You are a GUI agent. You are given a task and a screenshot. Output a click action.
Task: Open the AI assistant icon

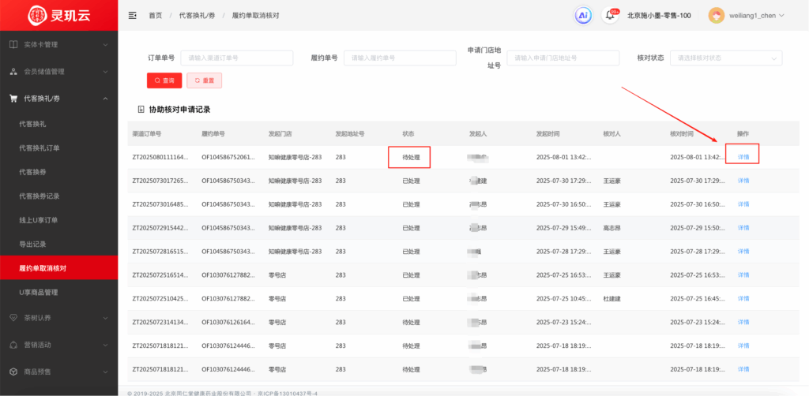tap(583, 15)
